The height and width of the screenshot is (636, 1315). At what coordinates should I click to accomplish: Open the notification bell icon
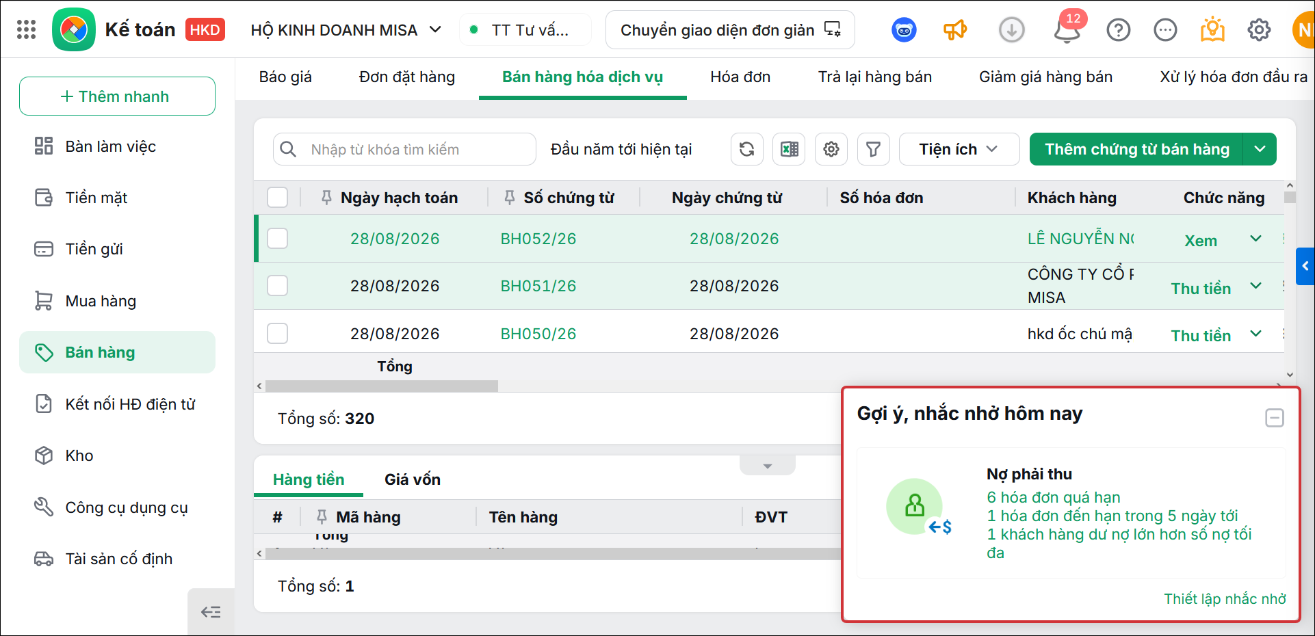1067,29
